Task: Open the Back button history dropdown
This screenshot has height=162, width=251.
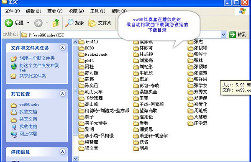Action: 28,23
